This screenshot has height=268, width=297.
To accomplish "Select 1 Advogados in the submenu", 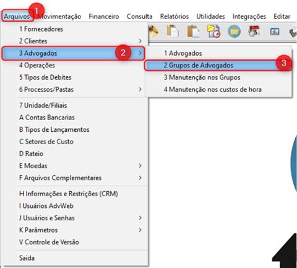I will coord(218,53).
